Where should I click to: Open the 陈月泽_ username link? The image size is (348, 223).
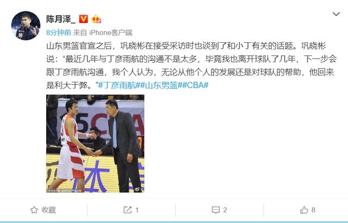pos(61,19)
